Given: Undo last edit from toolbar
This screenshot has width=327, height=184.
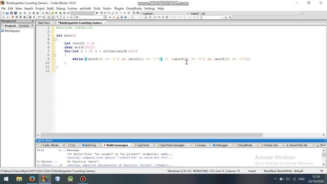Looking at the screenshot, I should tap(20, 13).
